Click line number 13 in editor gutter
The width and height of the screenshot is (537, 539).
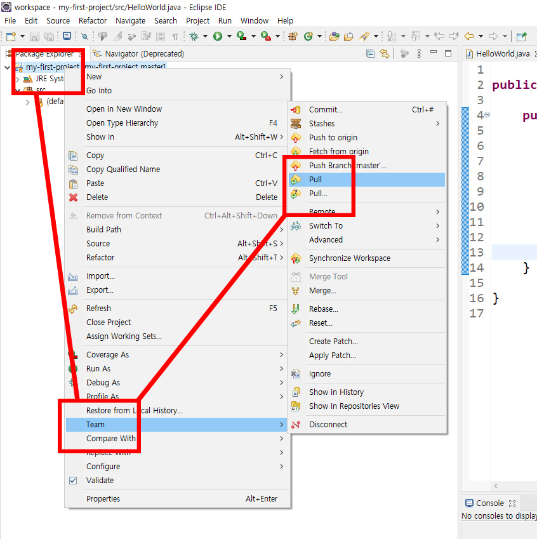(477, 253)
